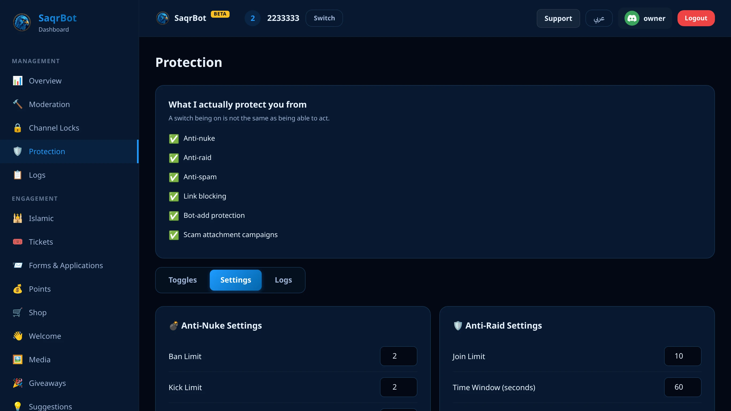Screen dimensions: 731x411
Task: Click the Logs clipboard icon in sidebar
Action: click(x=18, y=175)
